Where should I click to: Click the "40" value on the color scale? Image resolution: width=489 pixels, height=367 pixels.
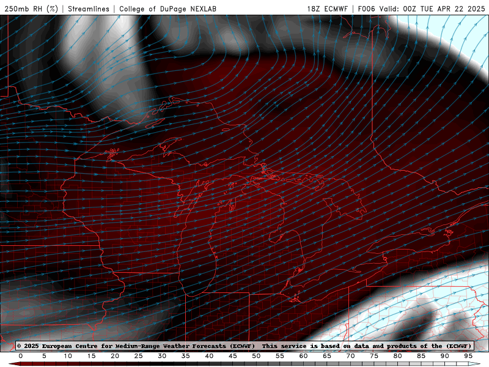(209, 356)
